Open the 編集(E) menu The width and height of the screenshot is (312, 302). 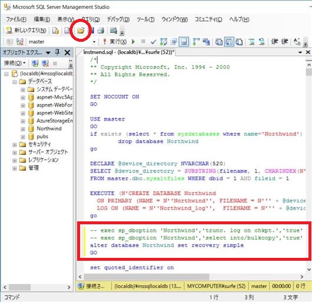pos(42,19)
